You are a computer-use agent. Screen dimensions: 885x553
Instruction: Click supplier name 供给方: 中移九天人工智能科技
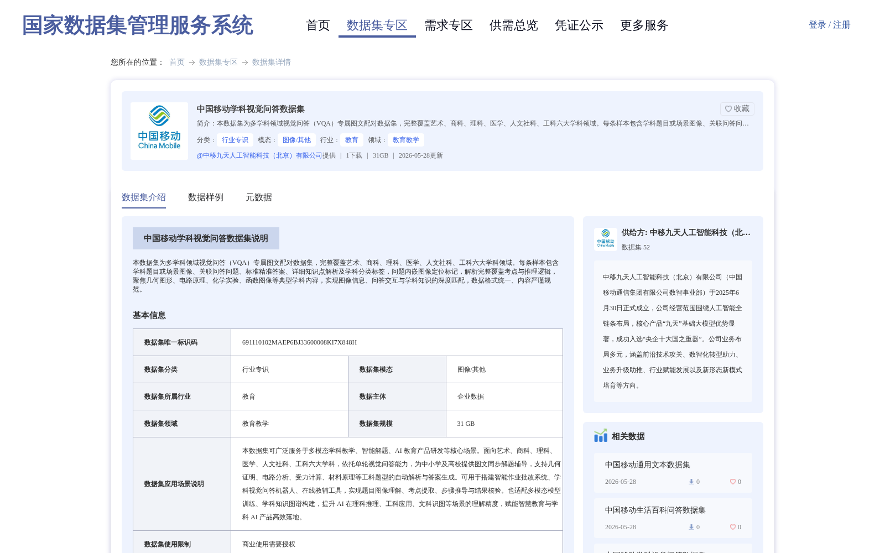coord(686,233)
